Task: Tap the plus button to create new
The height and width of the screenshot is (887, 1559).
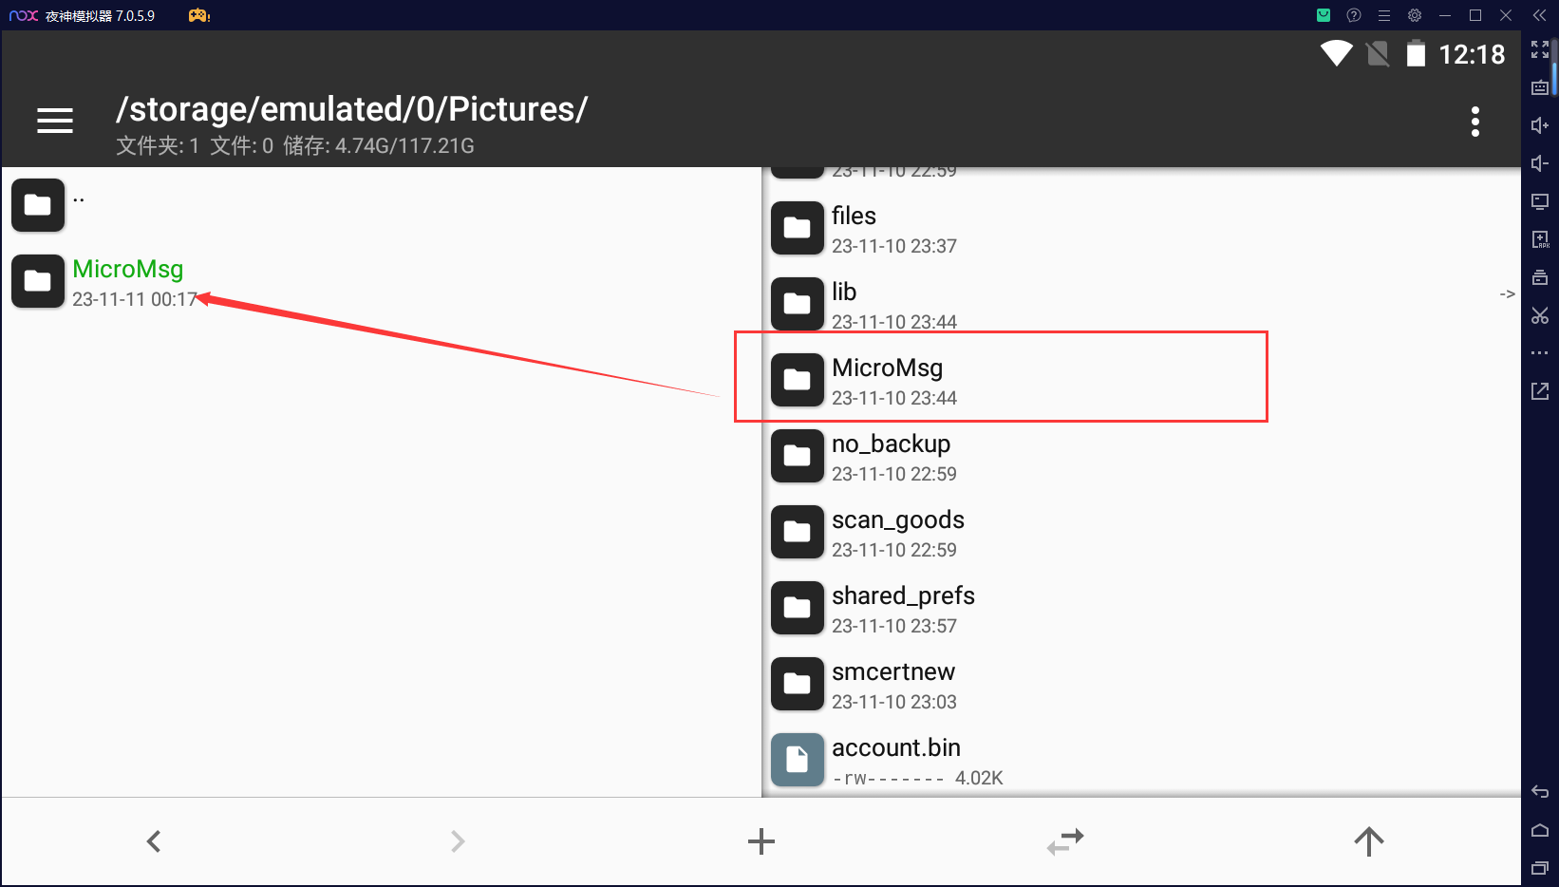Action: [761, 841]
